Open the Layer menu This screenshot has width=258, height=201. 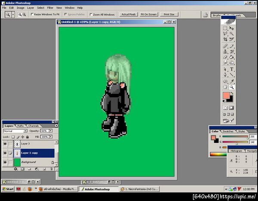31,8
